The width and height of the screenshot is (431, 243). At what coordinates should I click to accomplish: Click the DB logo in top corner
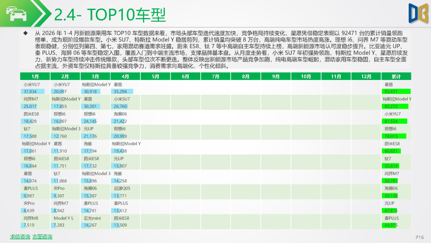418,13
